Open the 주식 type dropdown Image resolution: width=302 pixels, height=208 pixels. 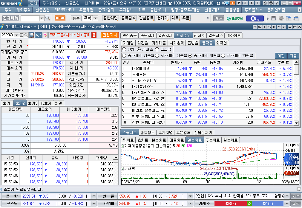point(96,18)
